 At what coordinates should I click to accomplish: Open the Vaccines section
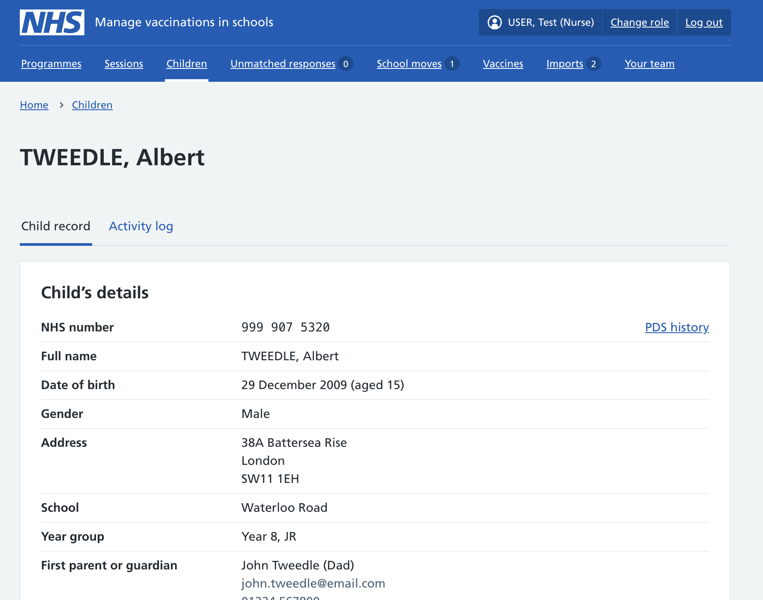click(x=503, y=64)
